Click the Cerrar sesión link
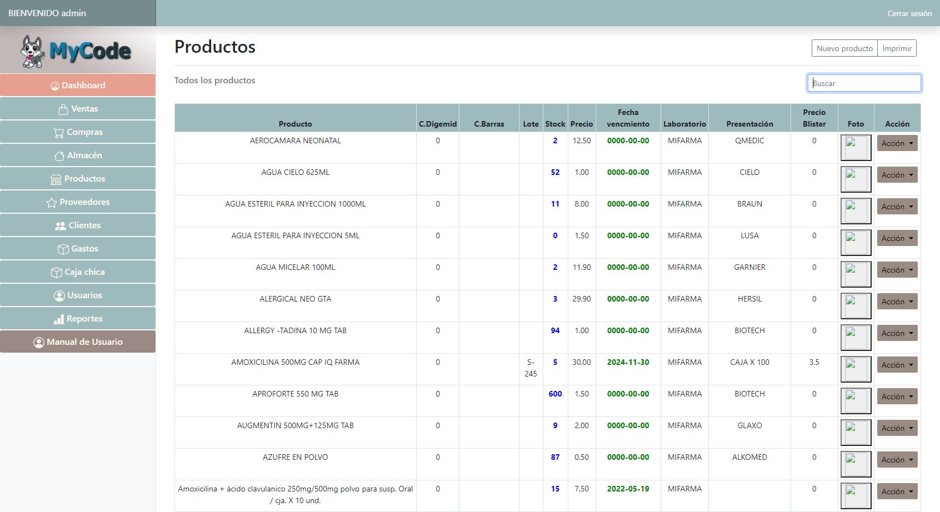Screen dimensions: 940x512 pos(909,13)
